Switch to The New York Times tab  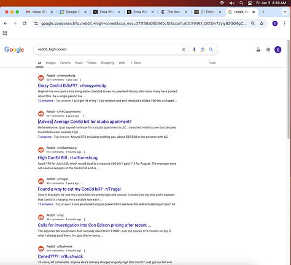click(x=174, y=12)
